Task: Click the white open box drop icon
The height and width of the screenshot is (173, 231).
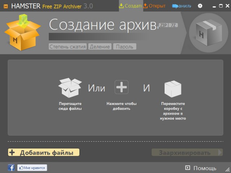Action: click(70, 88)
